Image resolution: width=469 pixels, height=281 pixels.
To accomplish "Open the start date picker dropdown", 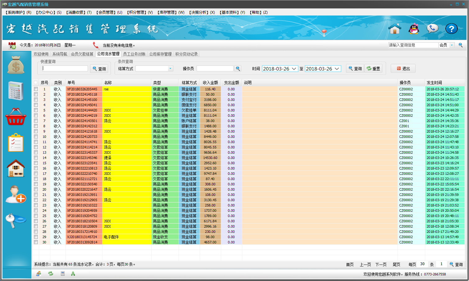I will click(294, 69).
